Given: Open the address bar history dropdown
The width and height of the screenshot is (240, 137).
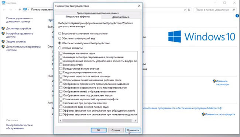Looking at the screenshot, I should click(x=185, y=10).
